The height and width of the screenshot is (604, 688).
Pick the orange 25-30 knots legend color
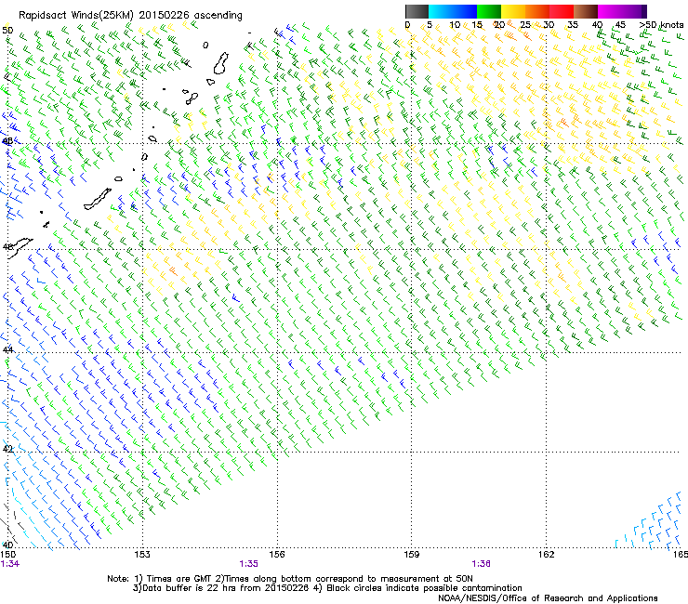537,11
